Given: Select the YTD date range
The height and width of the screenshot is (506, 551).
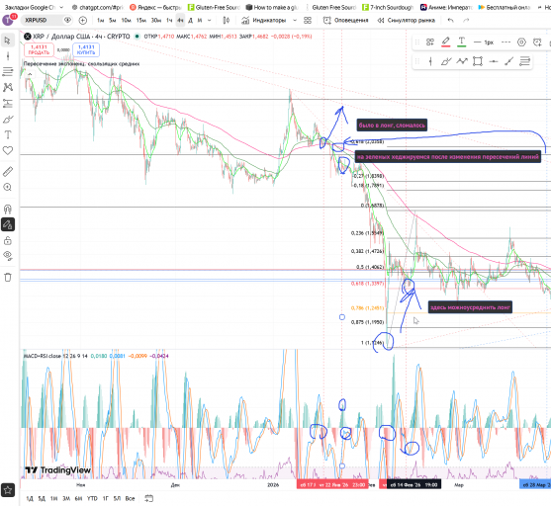Looking at the screenshot, I should pos(92,498).
